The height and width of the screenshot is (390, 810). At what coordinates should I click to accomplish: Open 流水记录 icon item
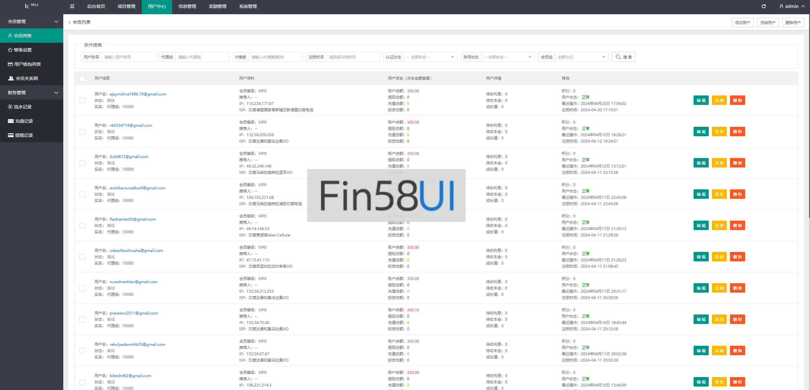(x=10, y=107)
